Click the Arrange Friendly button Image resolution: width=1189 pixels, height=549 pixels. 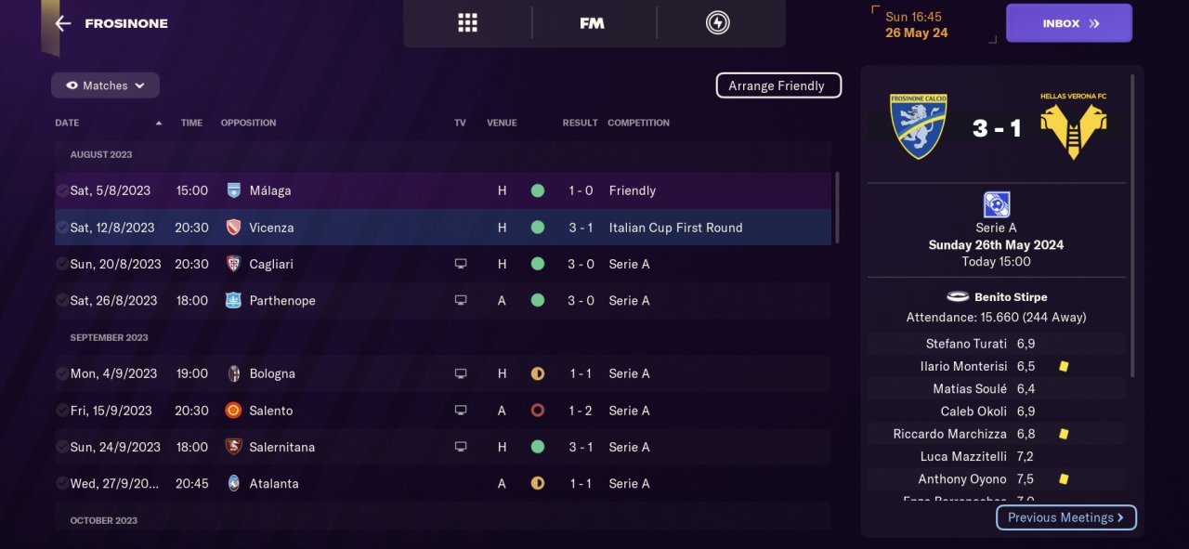pyautogui.click(x=777, y=85)
